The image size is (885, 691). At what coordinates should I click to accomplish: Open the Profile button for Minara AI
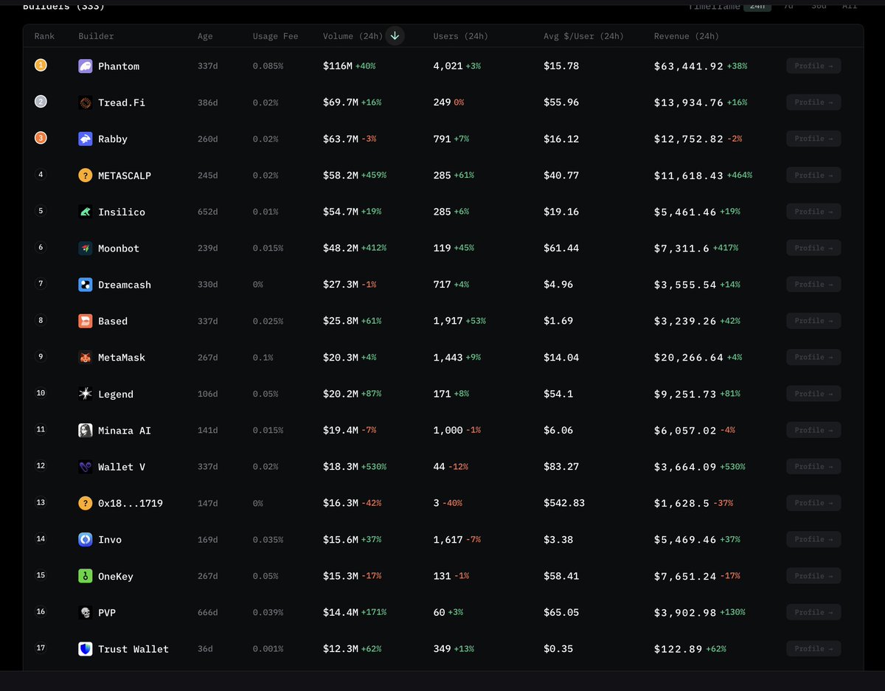pyautogui.click(x=813, y=430)
